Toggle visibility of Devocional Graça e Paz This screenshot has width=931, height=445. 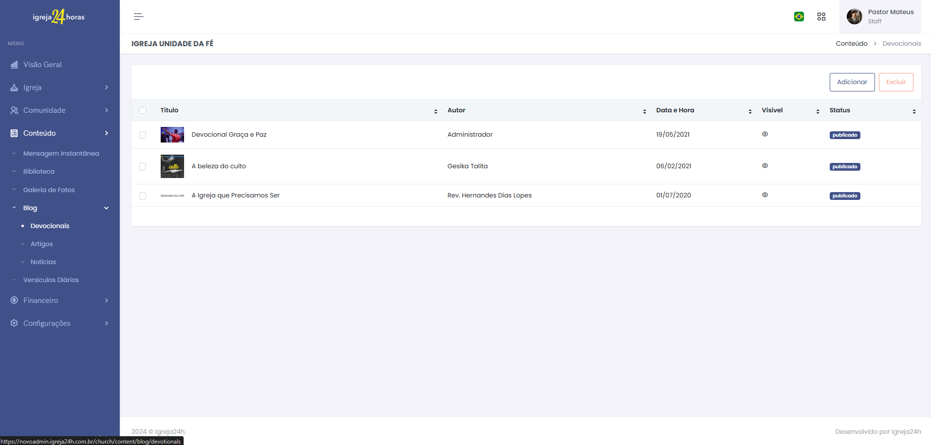[x=765, y=134]
